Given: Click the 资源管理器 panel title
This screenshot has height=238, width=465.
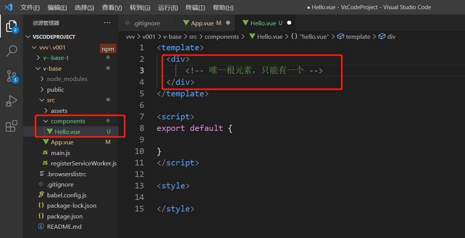Looking at the screenshot, I should 46,23.
